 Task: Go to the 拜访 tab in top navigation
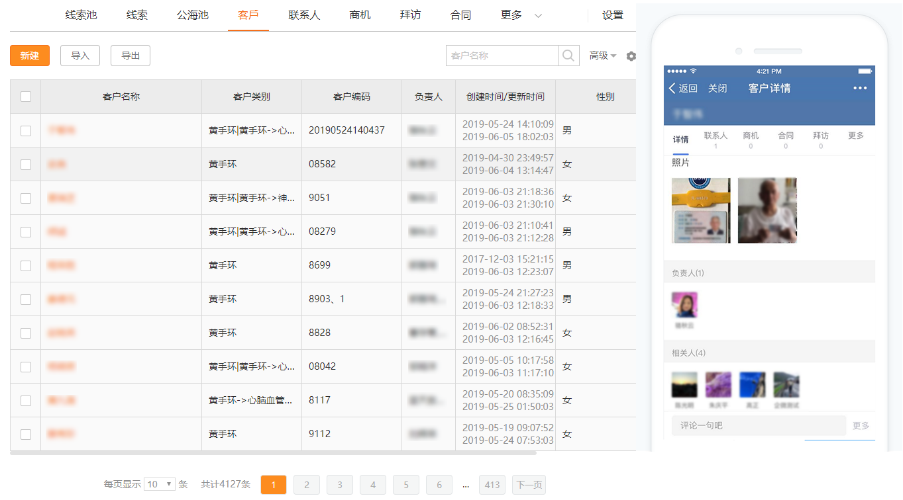pyautogui.click(x=410, y=15)
